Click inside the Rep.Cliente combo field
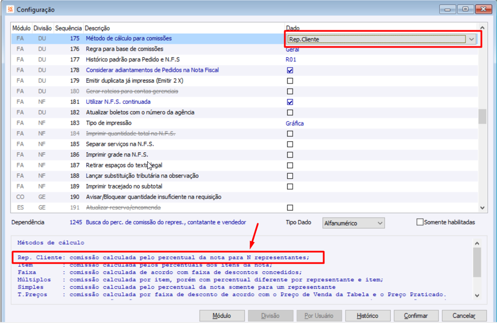The image size is (497, 323). point(377,39)
